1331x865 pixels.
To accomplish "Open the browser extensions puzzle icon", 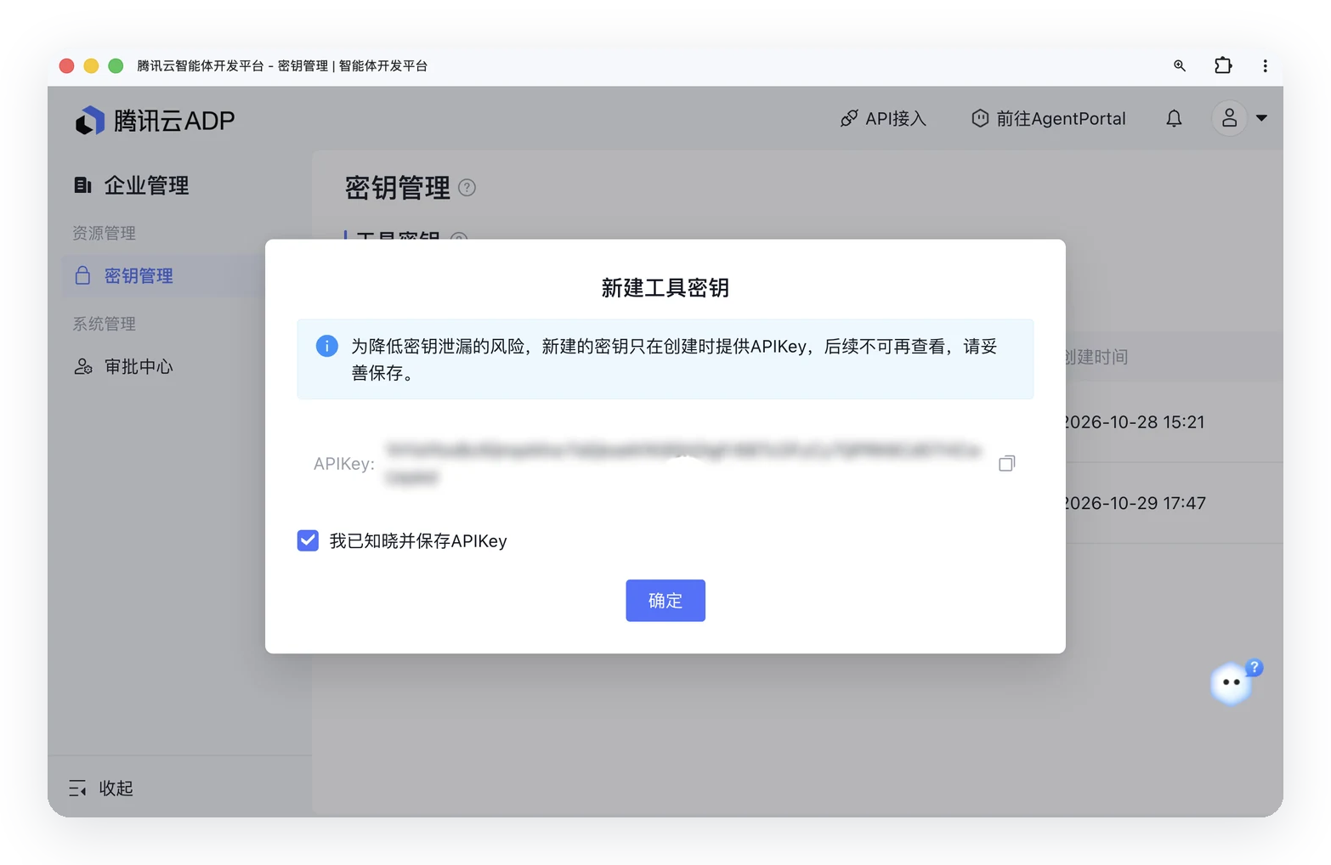I will (x=1223, y=65).
